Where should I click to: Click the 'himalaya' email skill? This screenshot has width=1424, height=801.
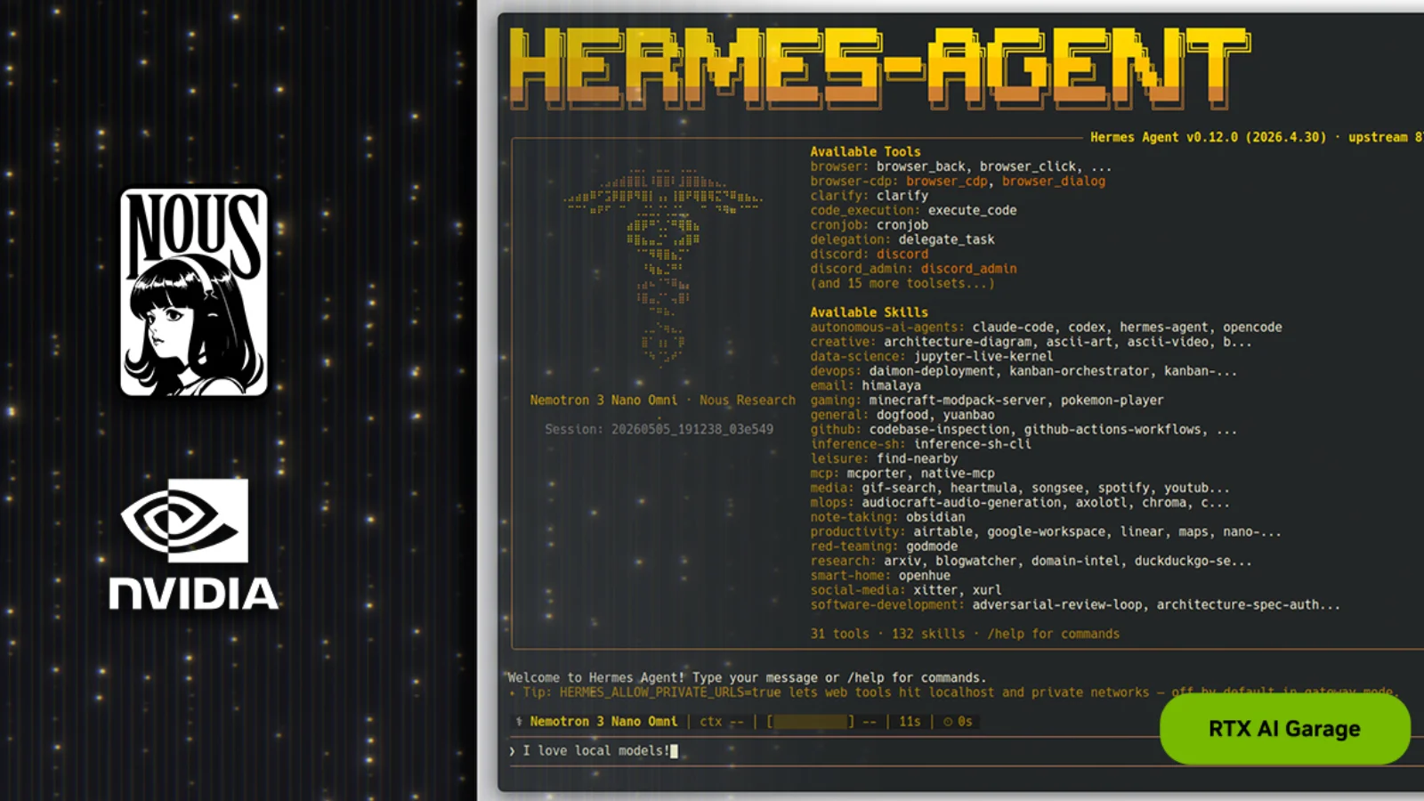click(x=891, y=385)
